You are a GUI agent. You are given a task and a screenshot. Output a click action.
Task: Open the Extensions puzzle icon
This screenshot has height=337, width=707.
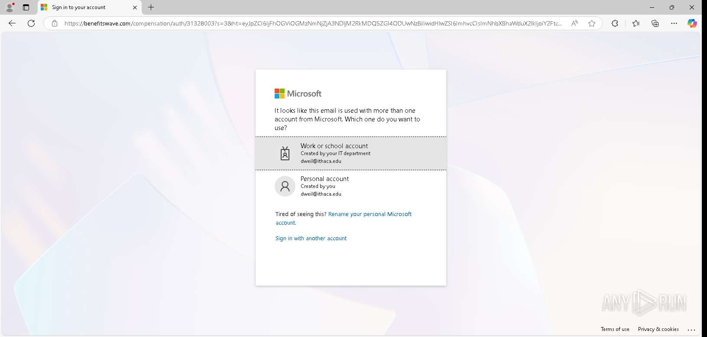coord(615,23)
